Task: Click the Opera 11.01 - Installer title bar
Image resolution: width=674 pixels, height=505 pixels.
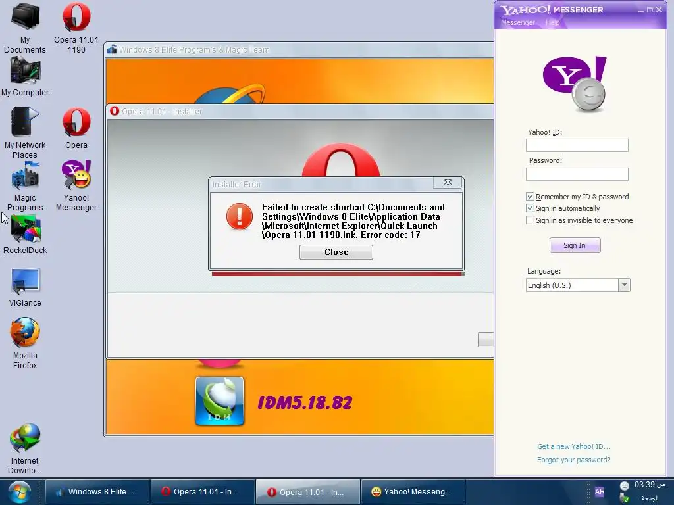Action: coord(300,112)
